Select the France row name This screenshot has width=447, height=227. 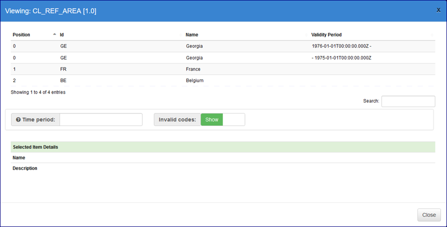(193, 69)
